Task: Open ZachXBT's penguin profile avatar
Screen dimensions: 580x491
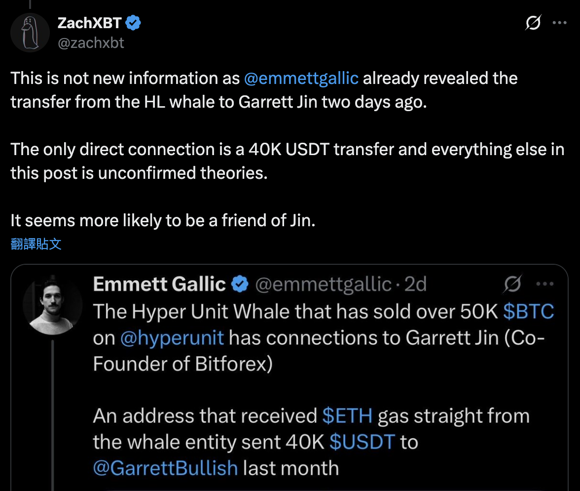Action: point(30,32)
